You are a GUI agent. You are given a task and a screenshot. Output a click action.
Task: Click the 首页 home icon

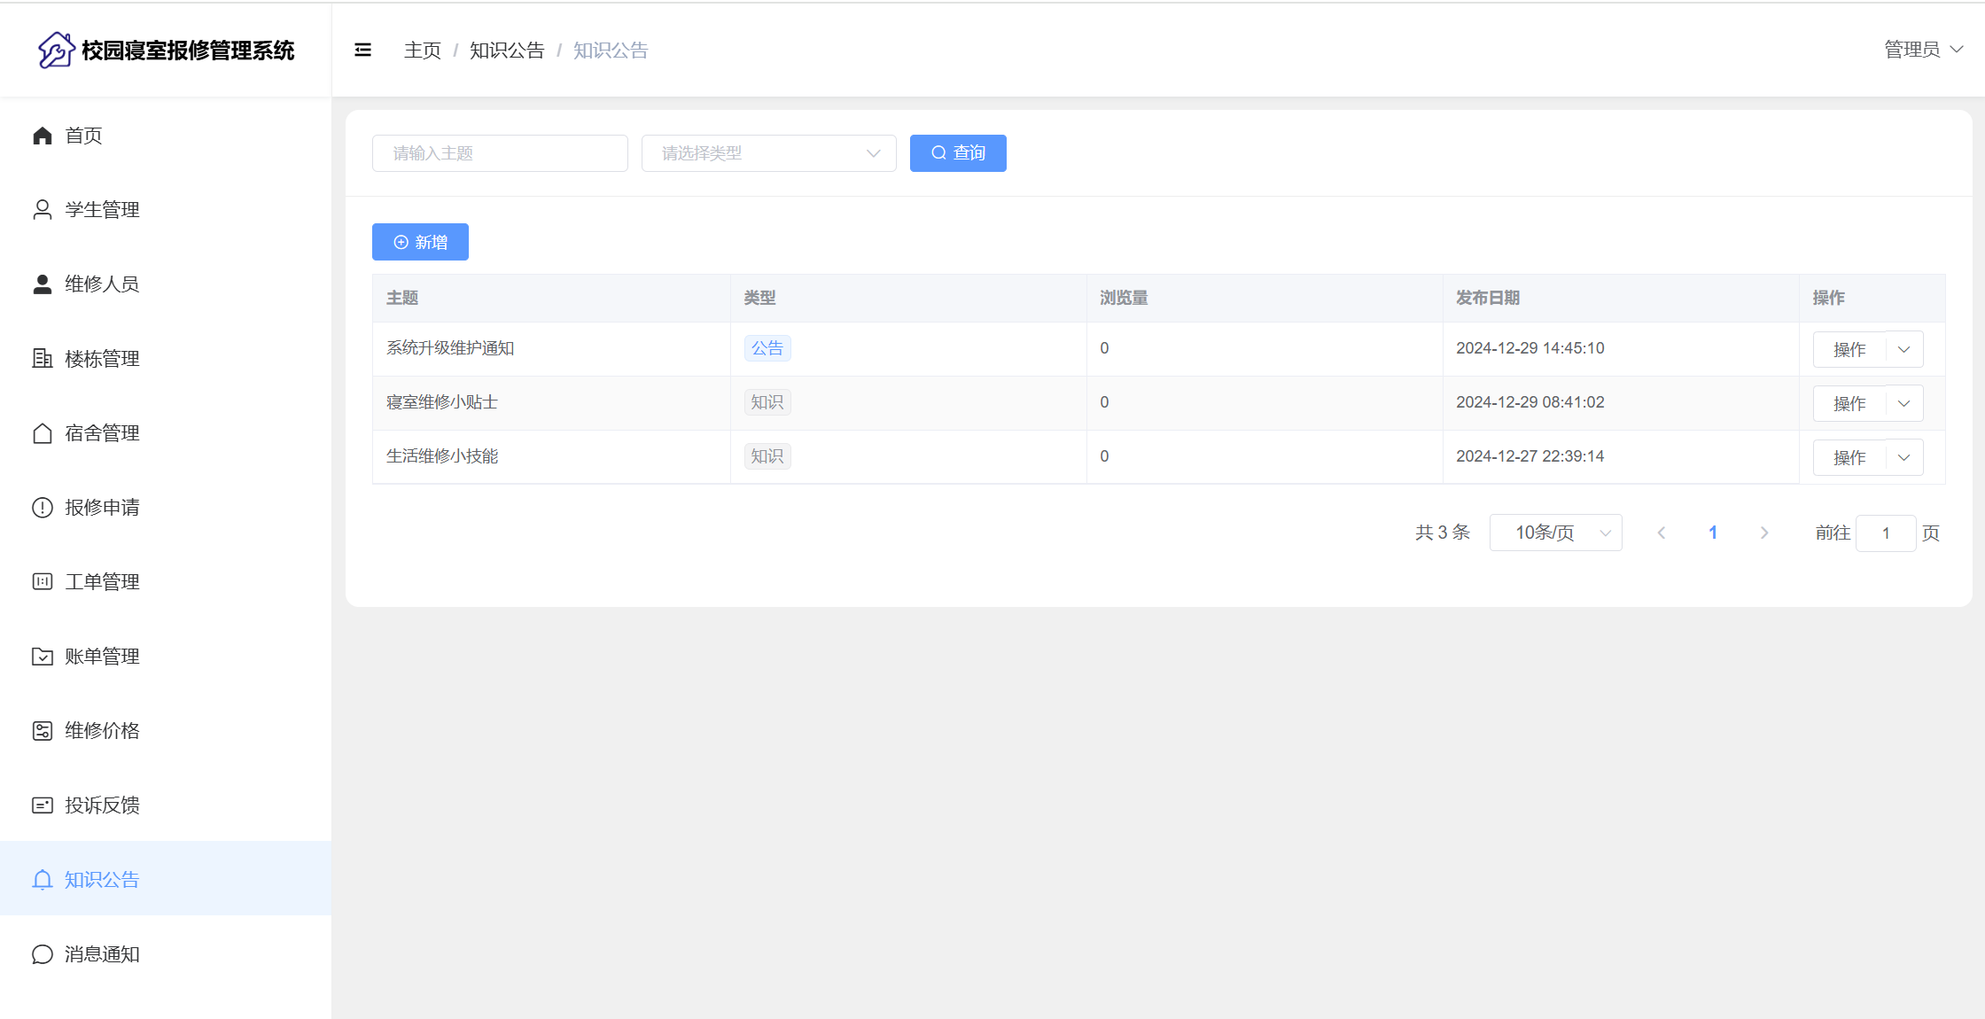click(43, 136)
